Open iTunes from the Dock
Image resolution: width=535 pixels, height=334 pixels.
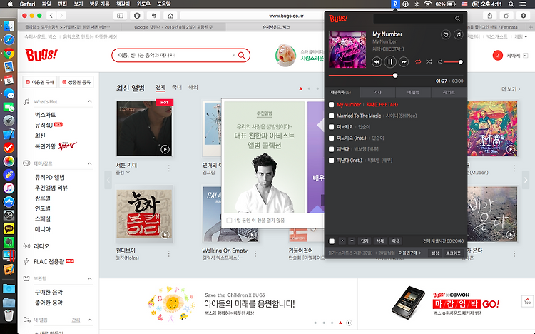9,188
